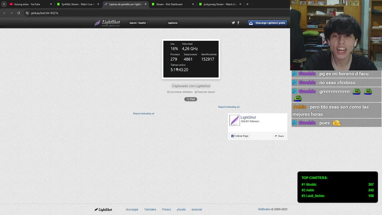Click the LightShot Facebook page avatar
The image size is (382, 215).
coord(235,120)
